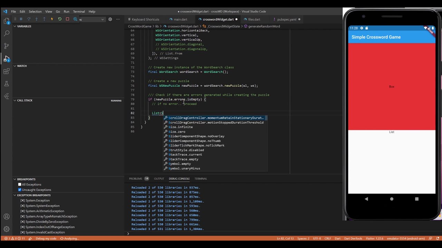Open the Terminal menu
442x248 pixels.
coord(79,11)
